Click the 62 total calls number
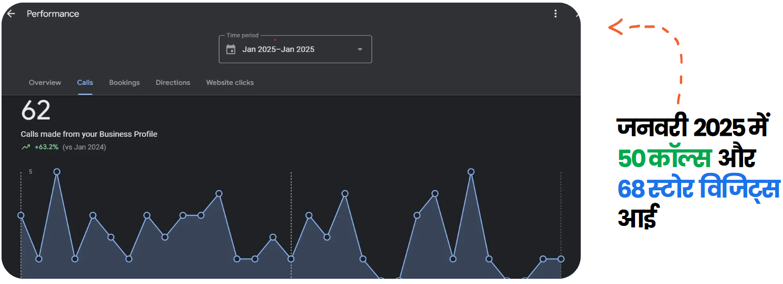The width and height of the screenshot is (783, 284). (36, 111)
